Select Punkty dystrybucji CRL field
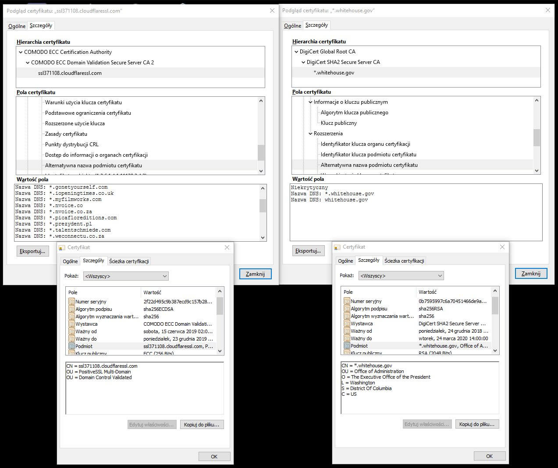 point(72,144)
